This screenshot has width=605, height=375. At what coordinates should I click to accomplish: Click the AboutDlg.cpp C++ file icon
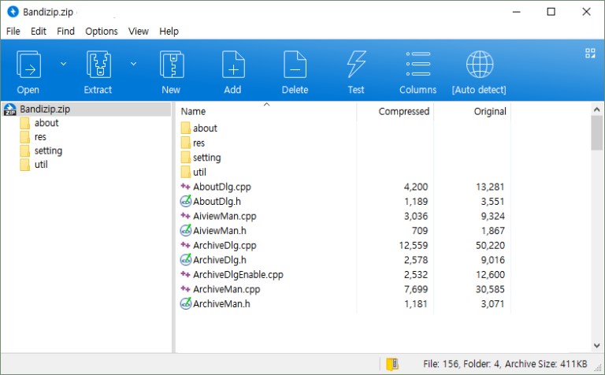pos(186,187)
